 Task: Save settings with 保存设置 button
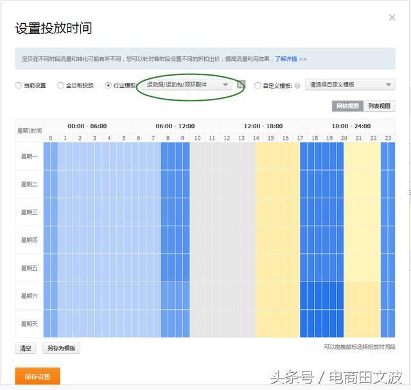click(x=37, y=376)
